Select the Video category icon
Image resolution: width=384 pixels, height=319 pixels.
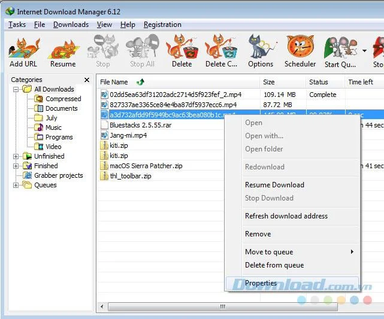click(39, 147)
